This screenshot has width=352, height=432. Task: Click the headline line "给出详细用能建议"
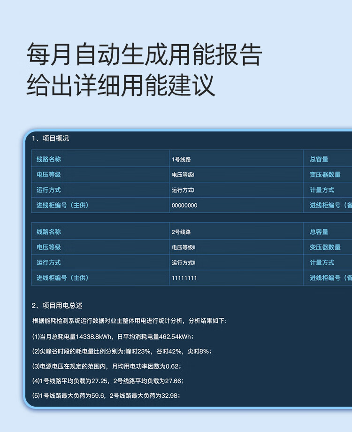click(121, 85)
